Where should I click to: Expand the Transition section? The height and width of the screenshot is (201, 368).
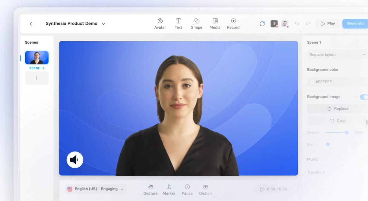click(x=316, y=172)
